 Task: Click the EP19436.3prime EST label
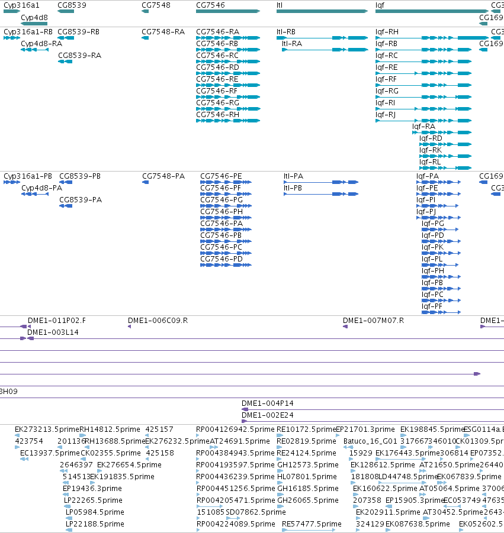[x=92, y=489]
